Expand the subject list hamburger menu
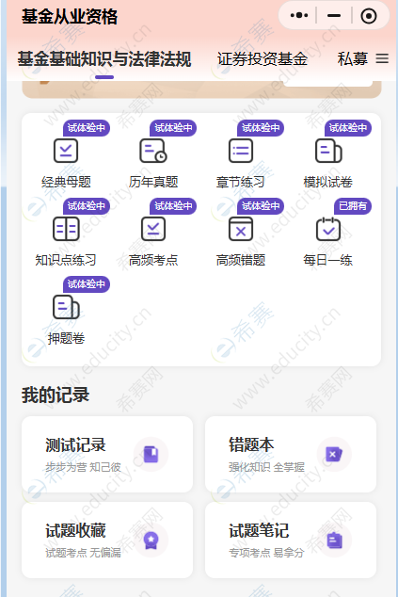This screenshot has height=597, width=398. (x=382, y=58)
